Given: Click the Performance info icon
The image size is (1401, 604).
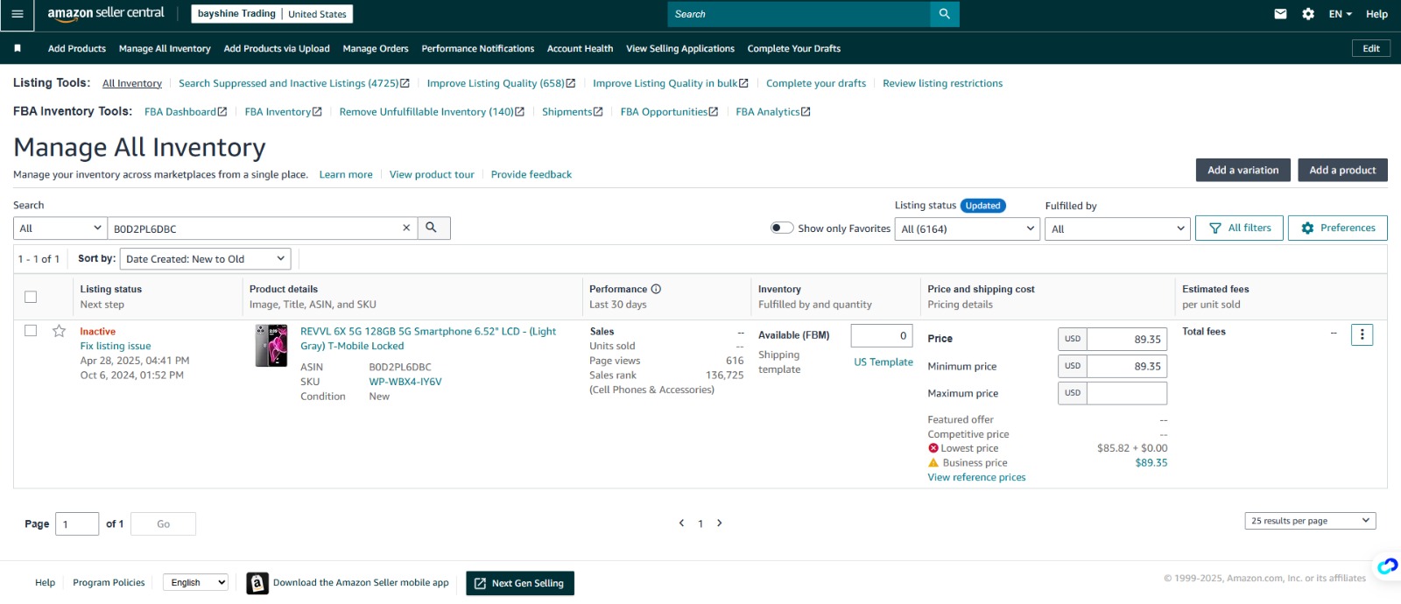Looking at the screenshot, I should pyautogui.click(x=656, y=289).
